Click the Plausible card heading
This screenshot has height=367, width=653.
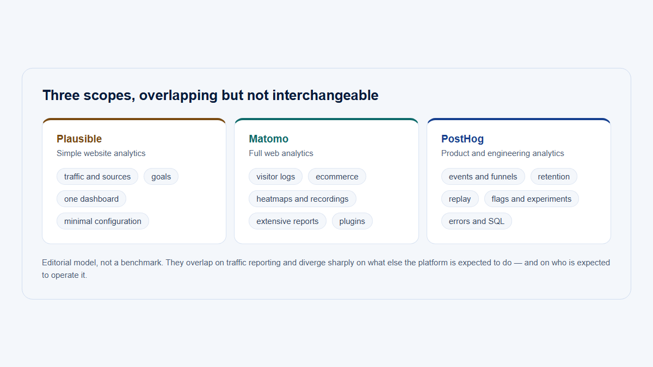coord(79,139)
